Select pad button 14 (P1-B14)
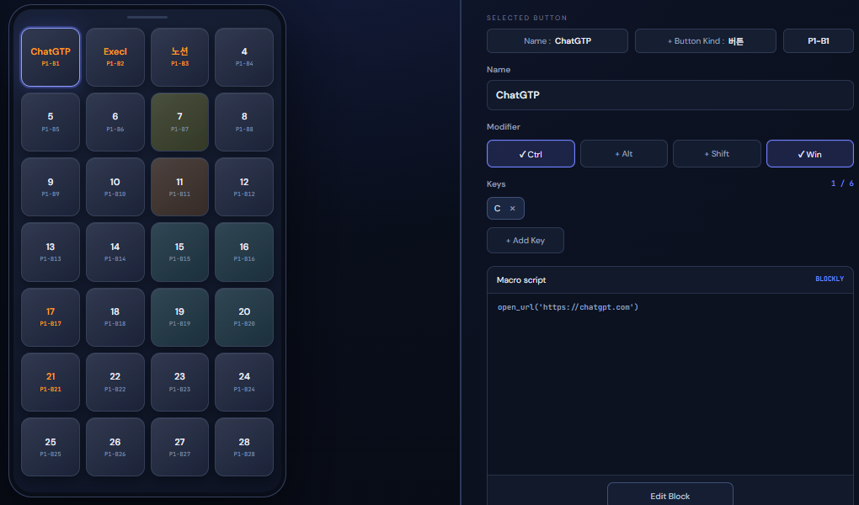Screen dimensions: 859x505 point(115,252)
